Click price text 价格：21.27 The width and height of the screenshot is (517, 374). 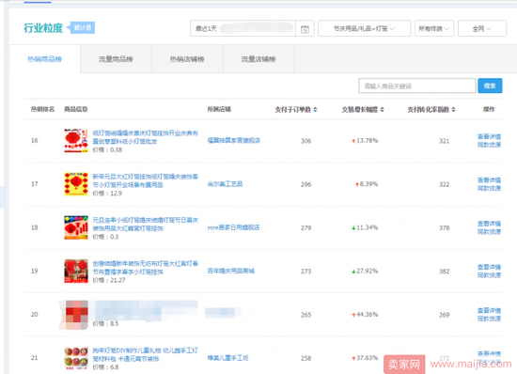tap(109, 280)
